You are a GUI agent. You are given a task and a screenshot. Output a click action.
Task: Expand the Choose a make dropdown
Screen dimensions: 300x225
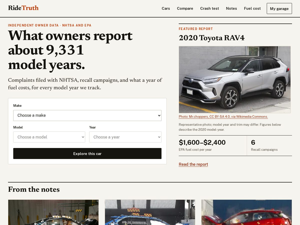click(x=87, y=115)
